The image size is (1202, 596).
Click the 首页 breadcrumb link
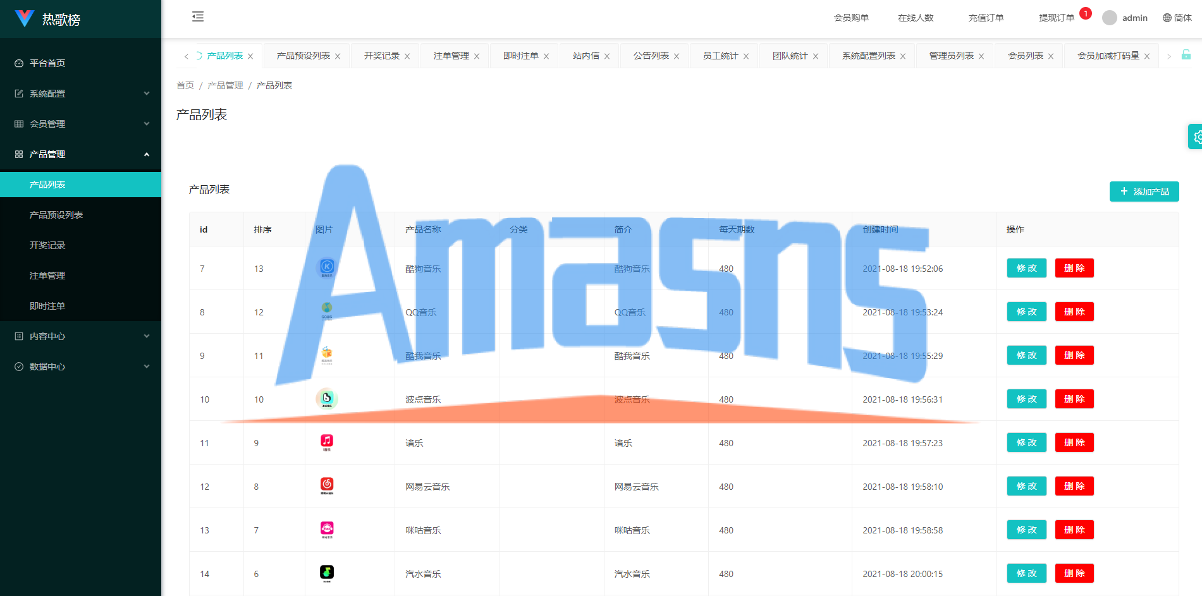pyautogui.click(x=185, y=85)
